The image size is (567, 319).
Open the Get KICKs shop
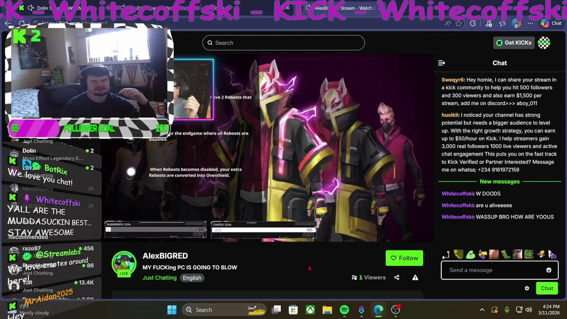514,43
